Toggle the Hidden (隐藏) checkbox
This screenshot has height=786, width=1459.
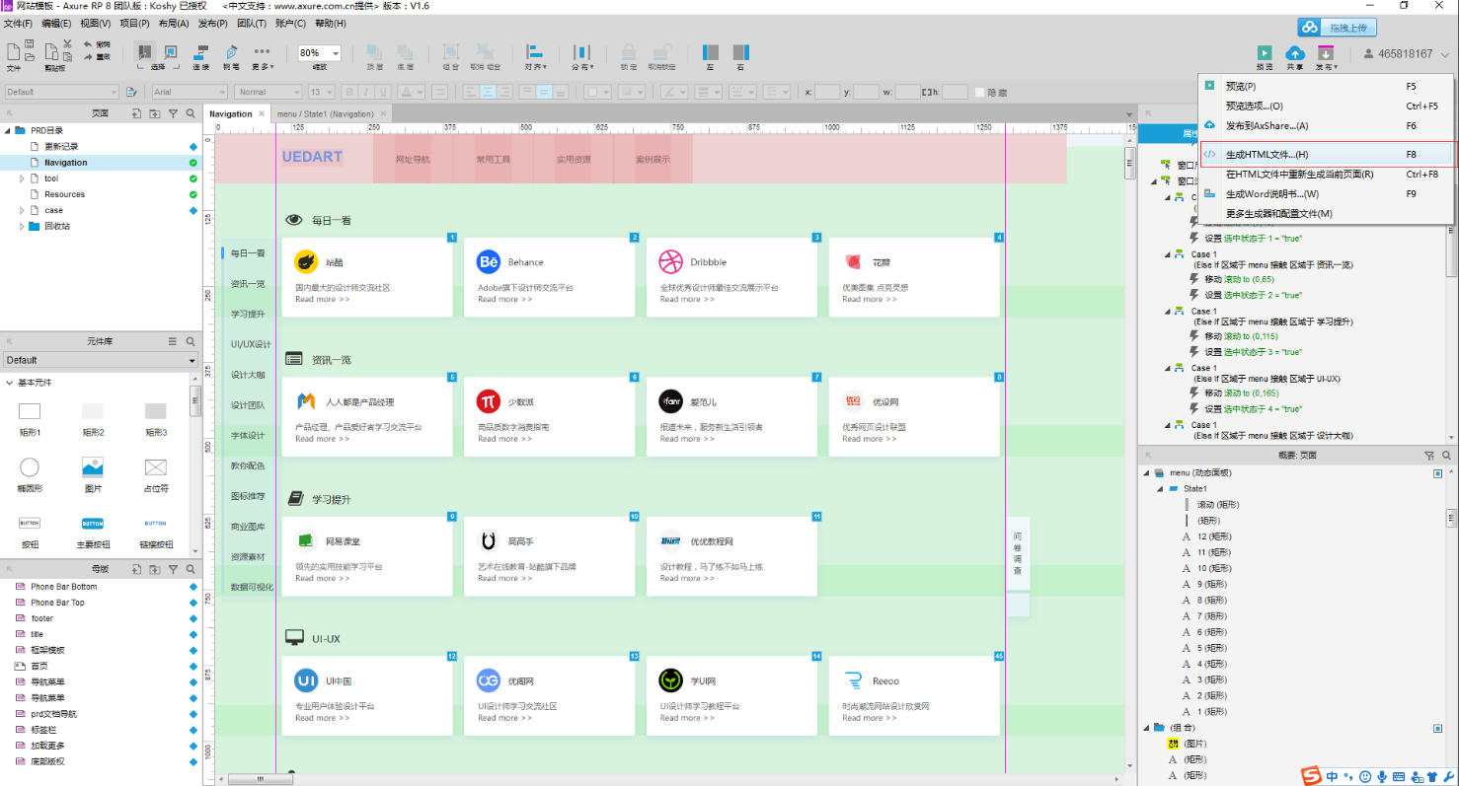coord(980,92)
